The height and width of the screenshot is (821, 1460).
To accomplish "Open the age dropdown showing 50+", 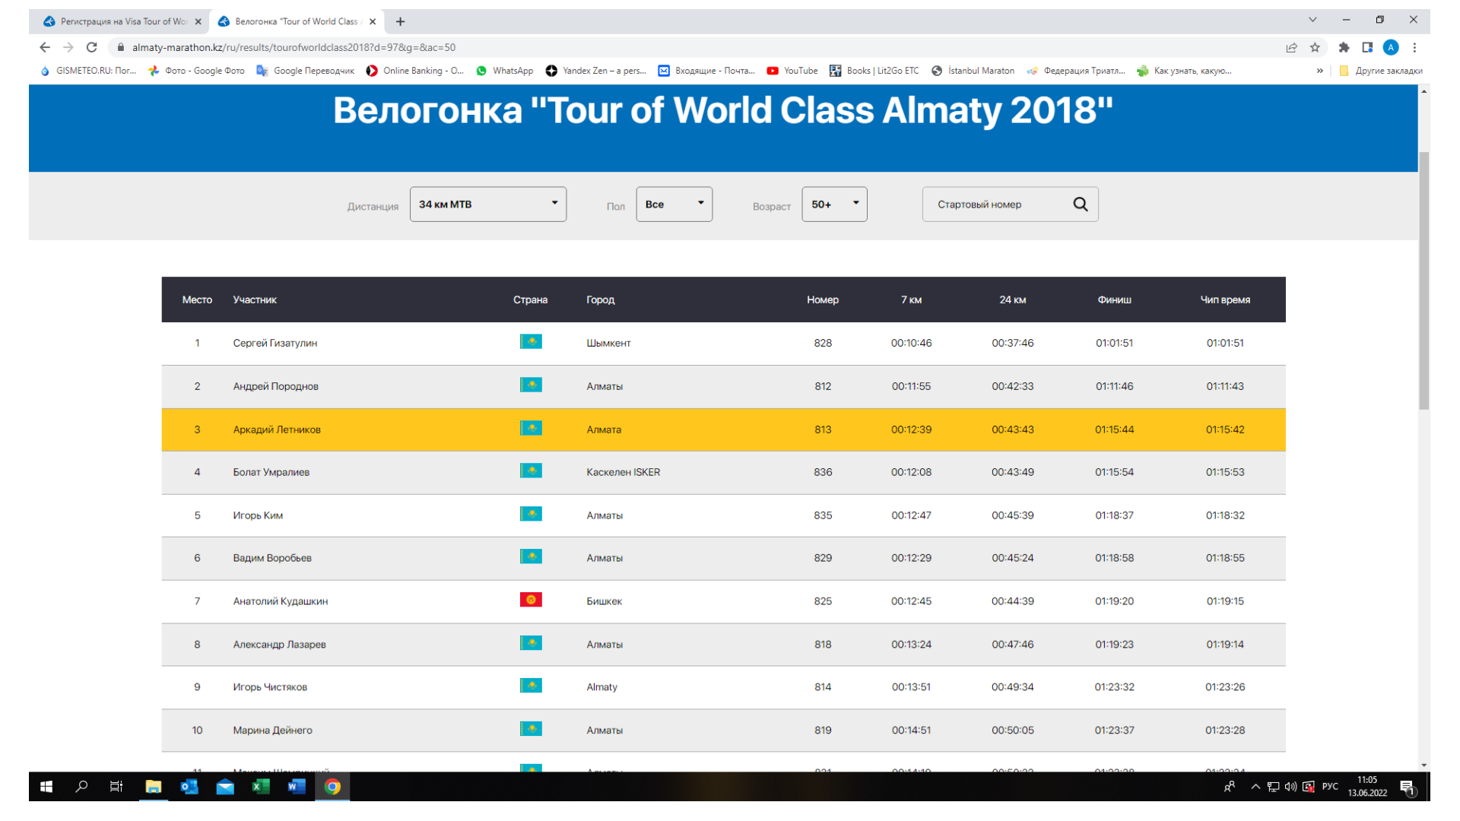I will click(834, 204).
